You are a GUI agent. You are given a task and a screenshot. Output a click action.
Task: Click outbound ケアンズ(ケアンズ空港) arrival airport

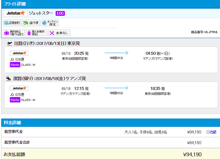point(158,59)
